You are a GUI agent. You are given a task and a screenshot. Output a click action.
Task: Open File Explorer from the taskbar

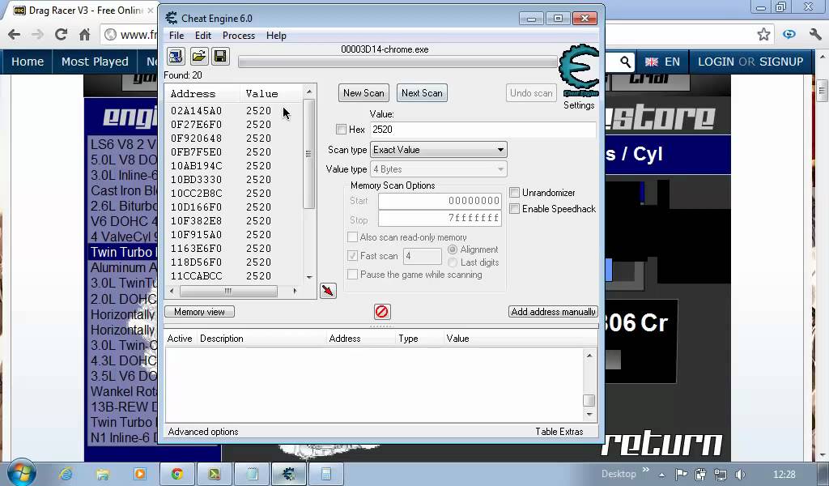pos(103,474)
